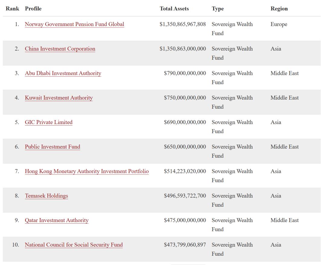Click Europe region cell in first row
This screenshot has height=265, width=326.
coord(279,24)
